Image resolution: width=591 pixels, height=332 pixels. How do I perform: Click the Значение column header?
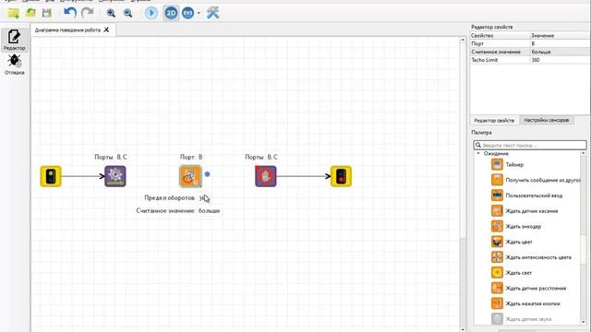(x=559, y=35)
